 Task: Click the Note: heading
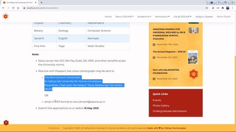35,55
